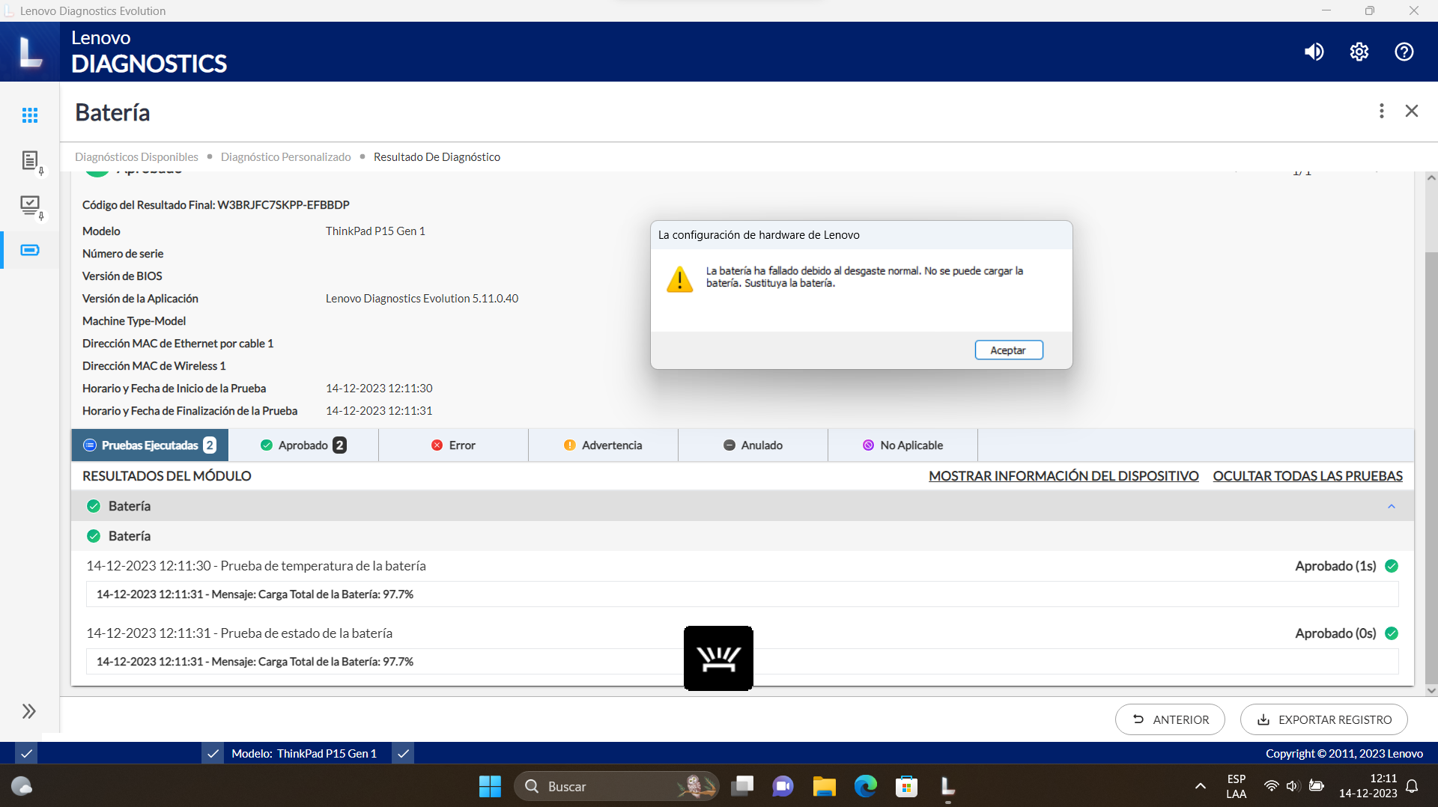Image resolution: width=1438 pixels, height=807 pixels.
Task: Click the temperature test Aprobado check icon
Action: tap(1392, 566)
